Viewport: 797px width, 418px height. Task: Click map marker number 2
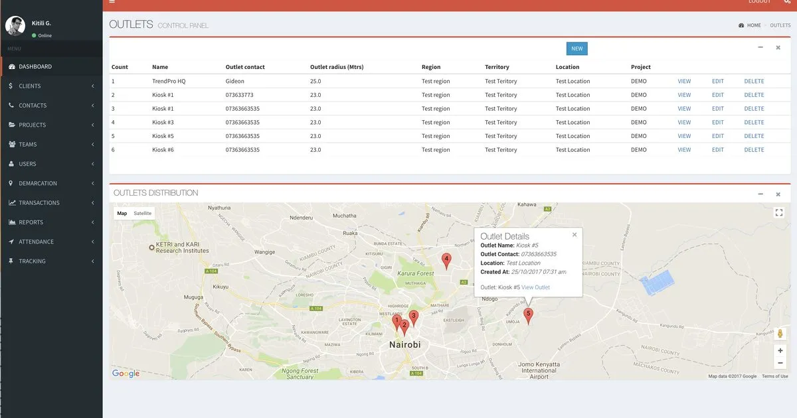(404, 328)
